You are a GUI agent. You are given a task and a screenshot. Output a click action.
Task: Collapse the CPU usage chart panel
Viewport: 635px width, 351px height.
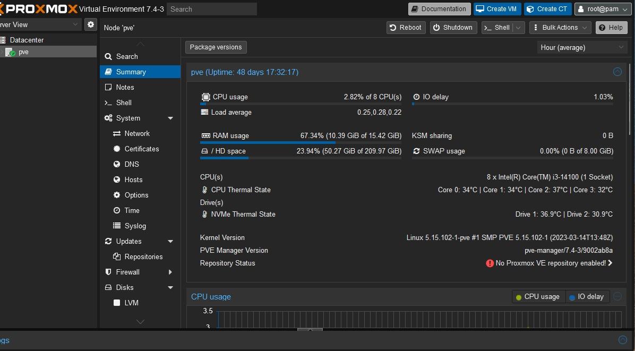[x=617, y=296]
